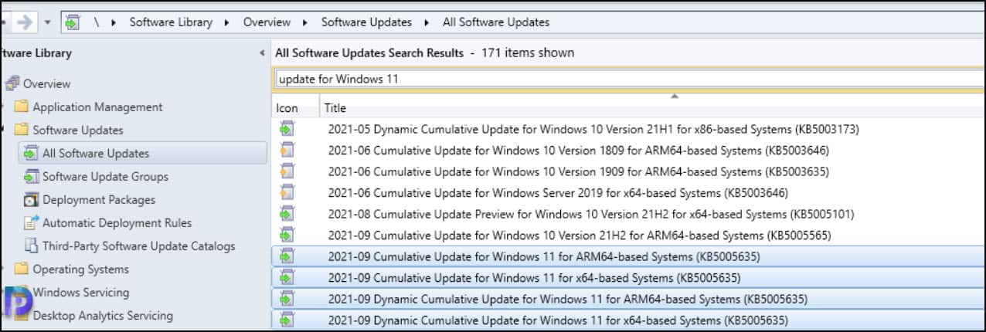Screen dimensions: 986x332
Task: Click the icon for KB5003635 row
Action: 287,171
